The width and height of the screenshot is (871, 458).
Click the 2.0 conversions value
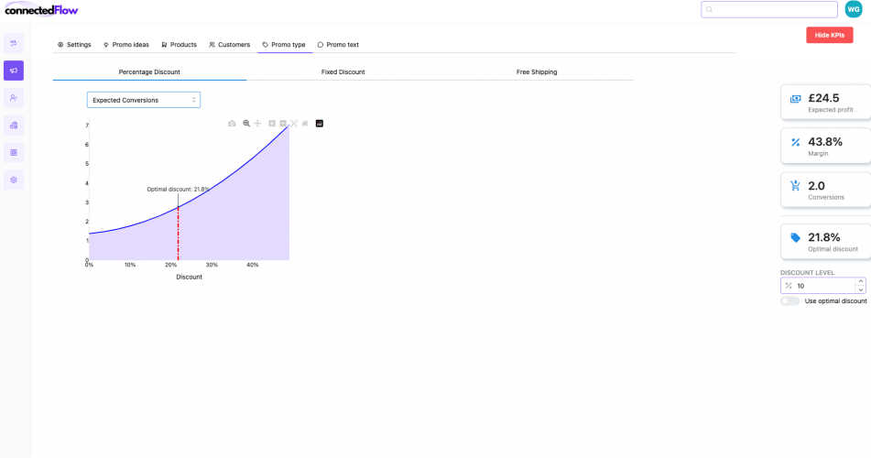[x=817, y=186]
